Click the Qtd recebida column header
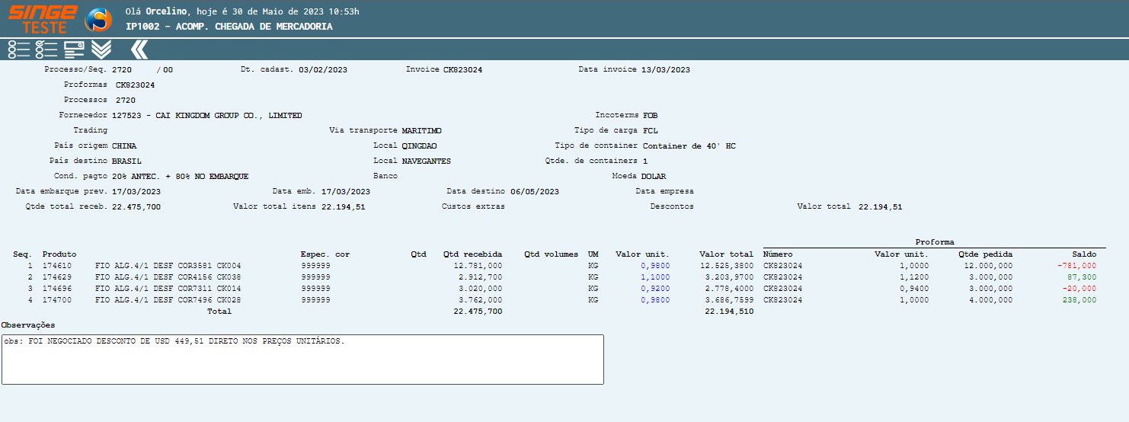Screen dimensions: 1129x422 [472, 254]
